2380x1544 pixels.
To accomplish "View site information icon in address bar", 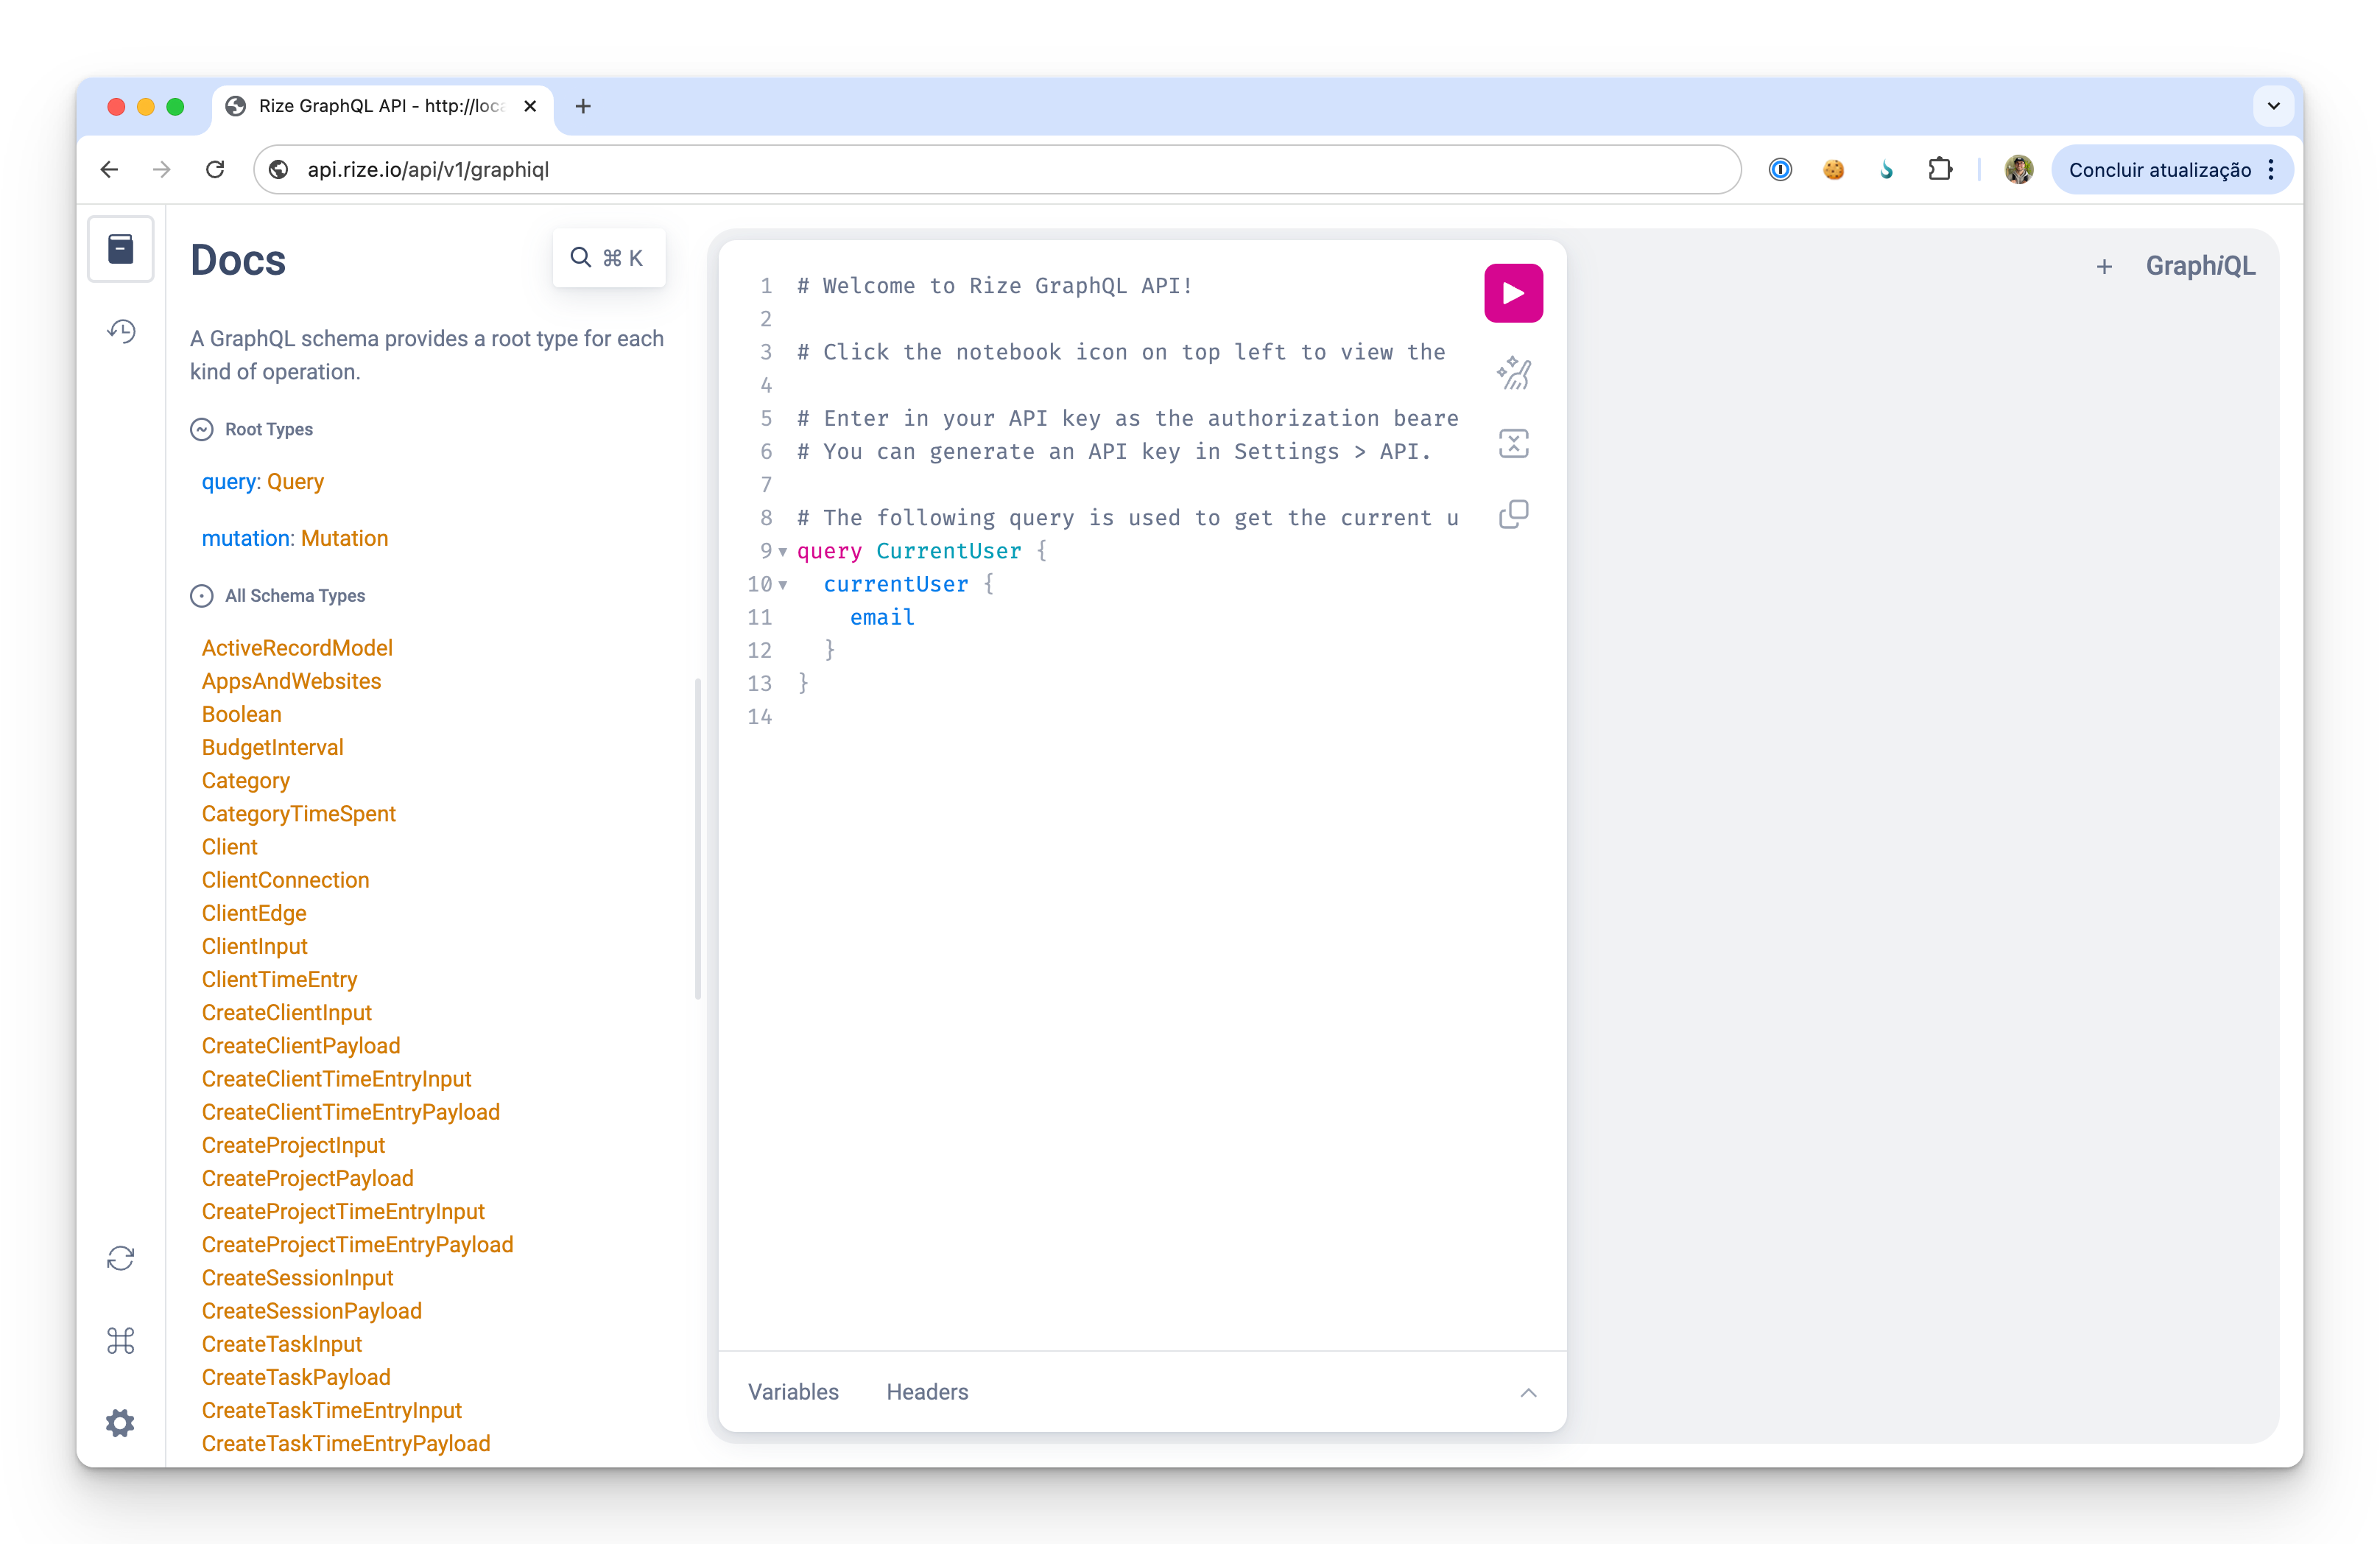I will click(280, 170).
